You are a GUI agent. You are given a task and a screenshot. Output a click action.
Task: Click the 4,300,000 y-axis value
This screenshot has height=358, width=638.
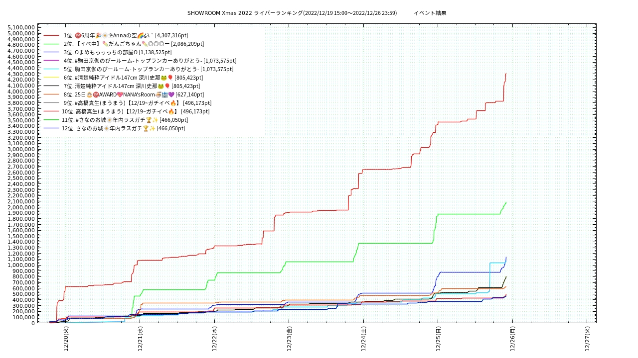22,74
